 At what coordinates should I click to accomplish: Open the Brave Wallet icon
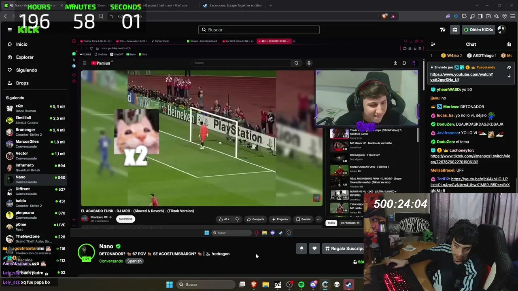click(488, 16)
